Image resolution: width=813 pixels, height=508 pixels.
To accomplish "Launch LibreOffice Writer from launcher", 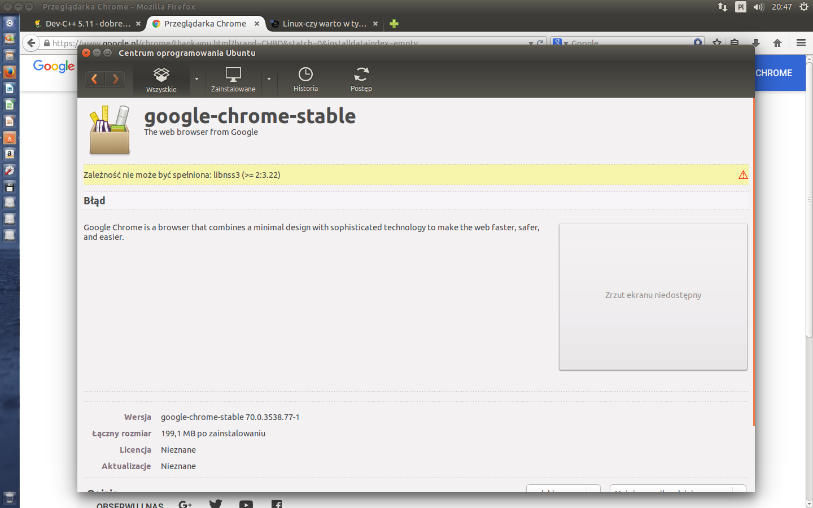I will pos(10,89).
